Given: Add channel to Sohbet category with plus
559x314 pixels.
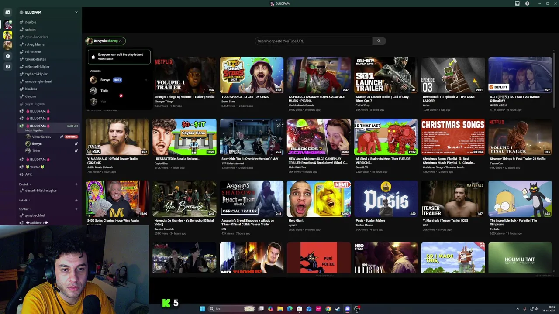Looking at the screenshot, I should [76, 209].
